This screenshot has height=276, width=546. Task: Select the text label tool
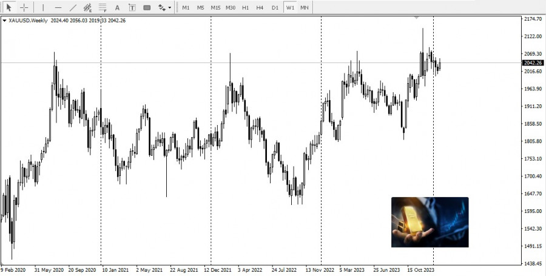tap(132, 7)
